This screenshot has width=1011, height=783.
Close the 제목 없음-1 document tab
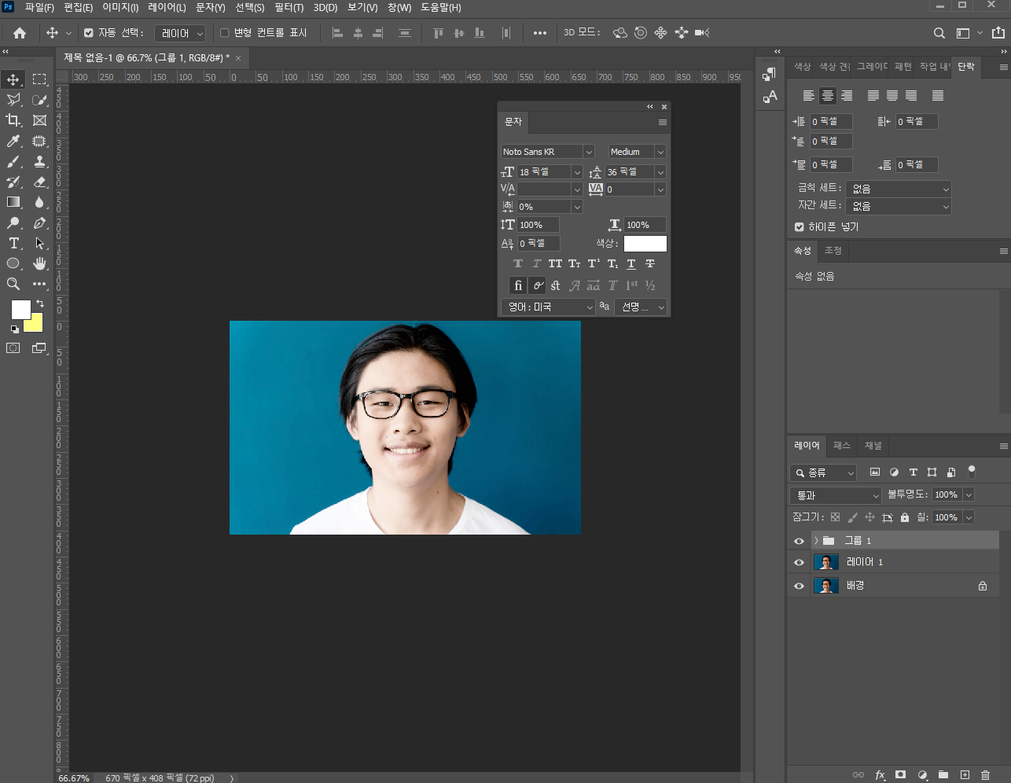pos(238,58)
